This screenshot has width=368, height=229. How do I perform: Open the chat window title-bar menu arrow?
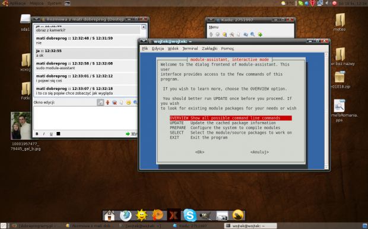[36, 19]
